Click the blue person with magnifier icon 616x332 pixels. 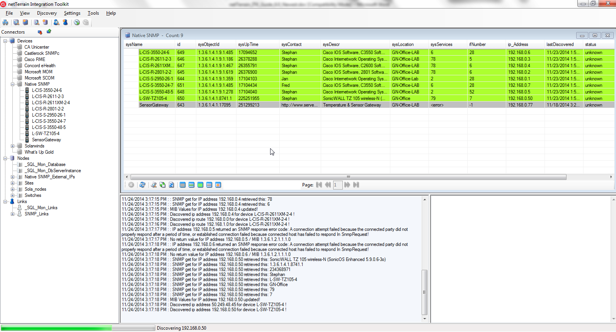[x=56, y=22]
